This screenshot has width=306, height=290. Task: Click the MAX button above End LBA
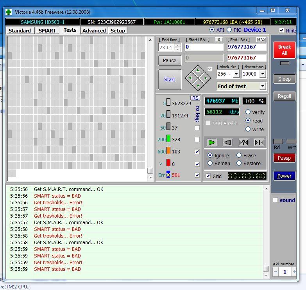261,40
